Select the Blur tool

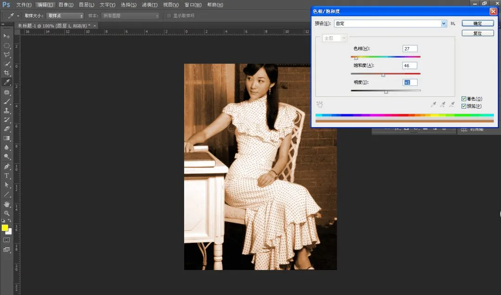6,147
